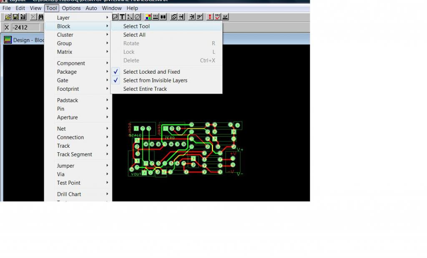Click the SF toolbar icon
The width and height of the screenshot is (427, 258).
(x=225, y=17)
